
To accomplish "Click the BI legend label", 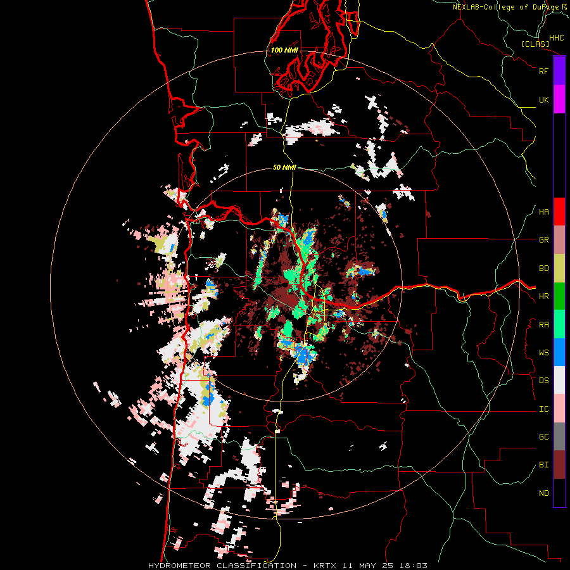I will coord(543,465).
